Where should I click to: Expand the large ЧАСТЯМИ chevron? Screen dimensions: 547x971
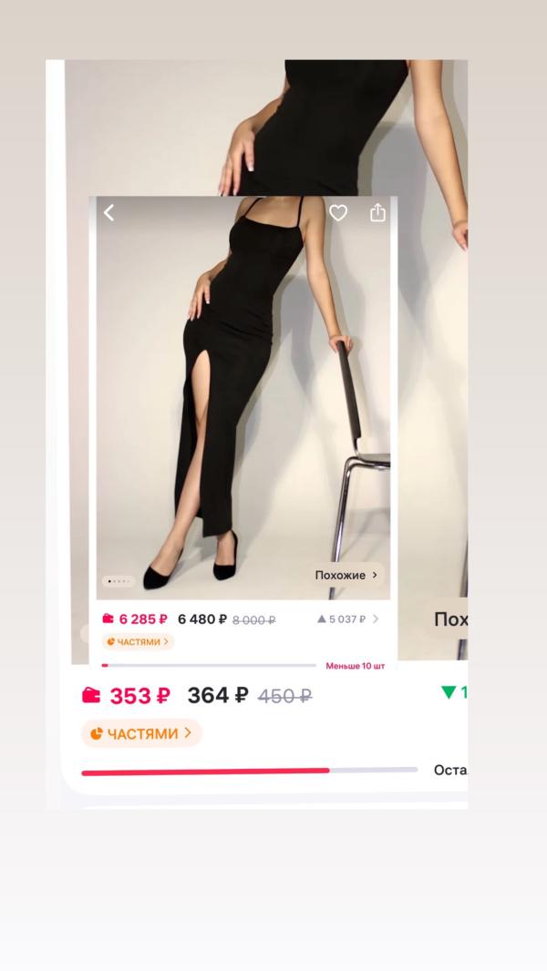(x=188, y=733)
